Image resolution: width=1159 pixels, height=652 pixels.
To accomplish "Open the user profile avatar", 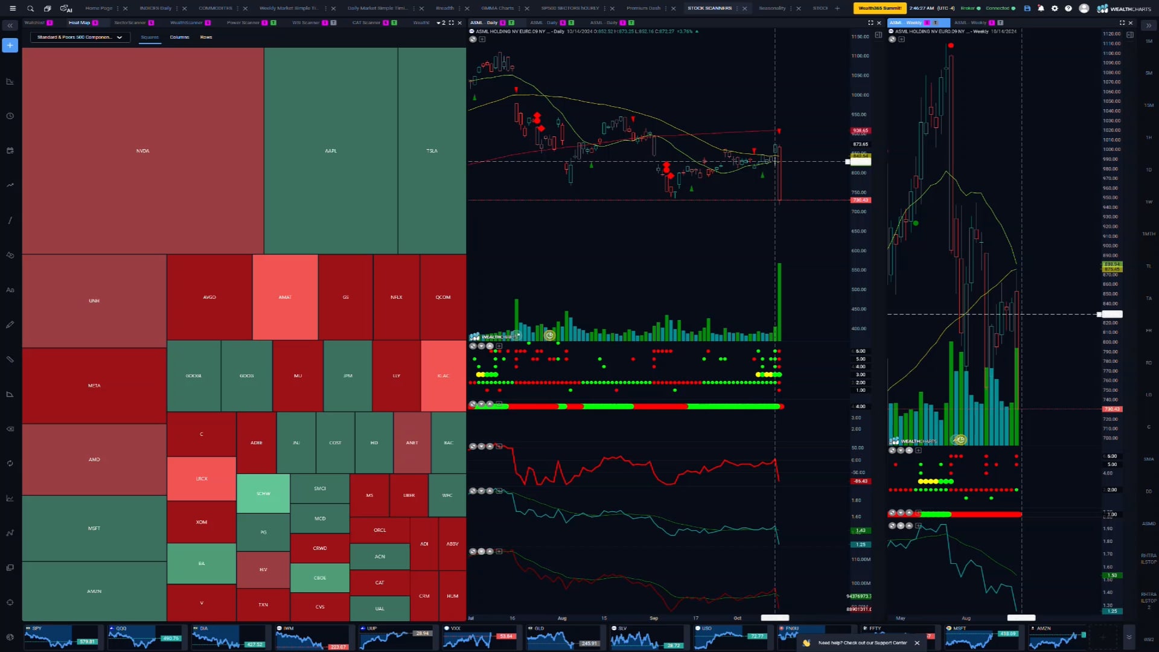I will coord(1084,8).
